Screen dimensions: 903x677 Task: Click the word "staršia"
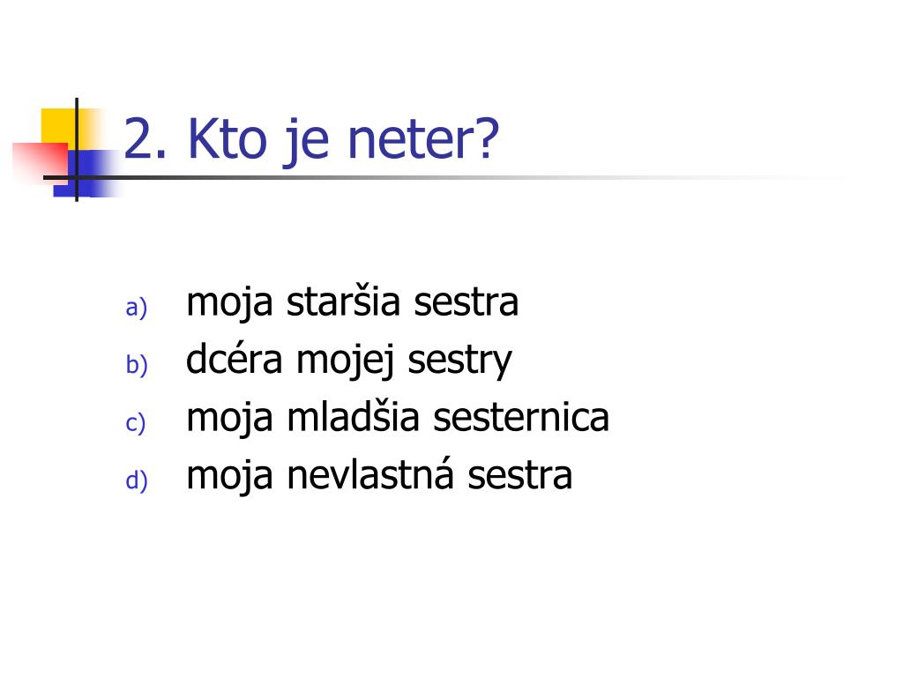(343, 302)
